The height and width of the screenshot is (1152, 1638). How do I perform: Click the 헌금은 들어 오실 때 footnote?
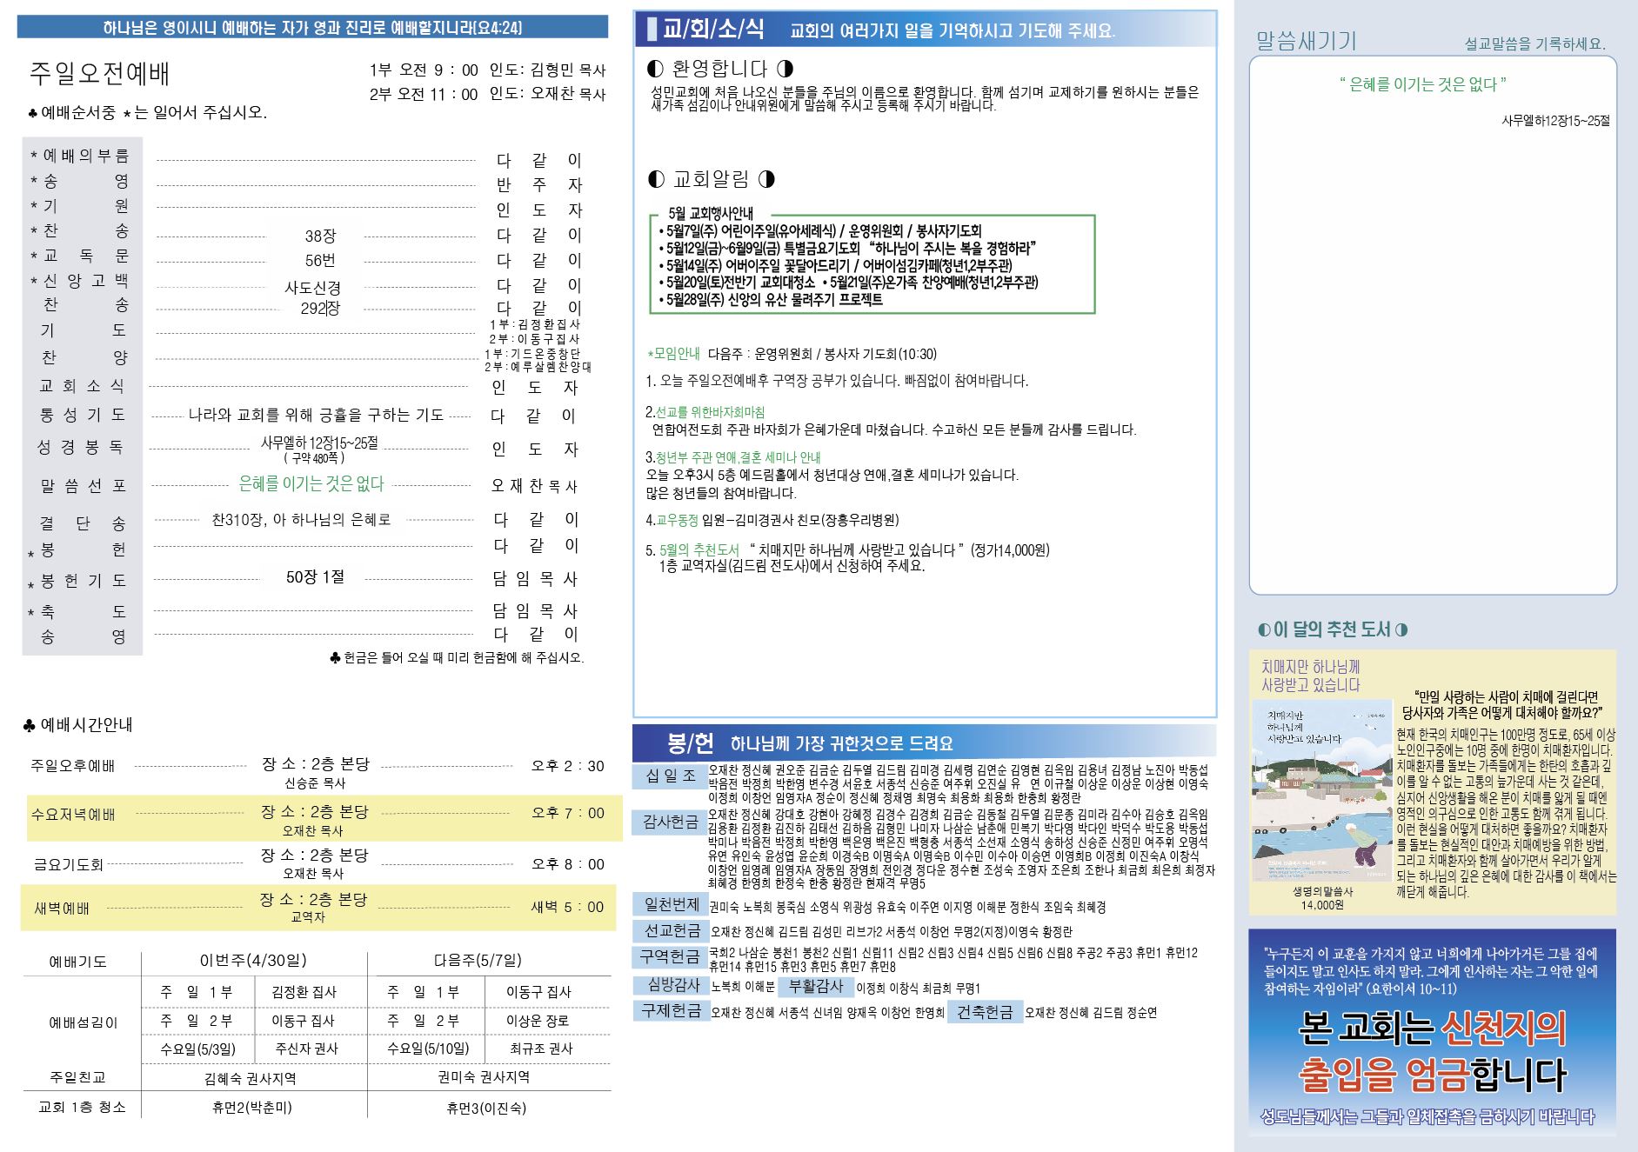458,657
